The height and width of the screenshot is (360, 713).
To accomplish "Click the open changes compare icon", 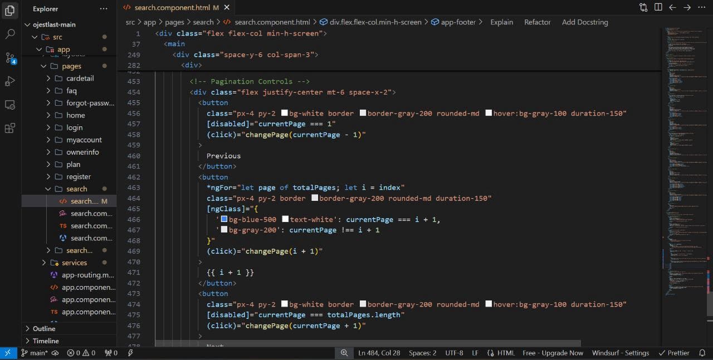I will (x=643, y=7).
